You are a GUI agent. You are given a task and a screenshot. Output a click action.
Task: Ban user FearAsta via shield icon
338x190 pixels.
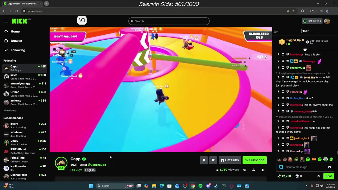pos(288,92)
